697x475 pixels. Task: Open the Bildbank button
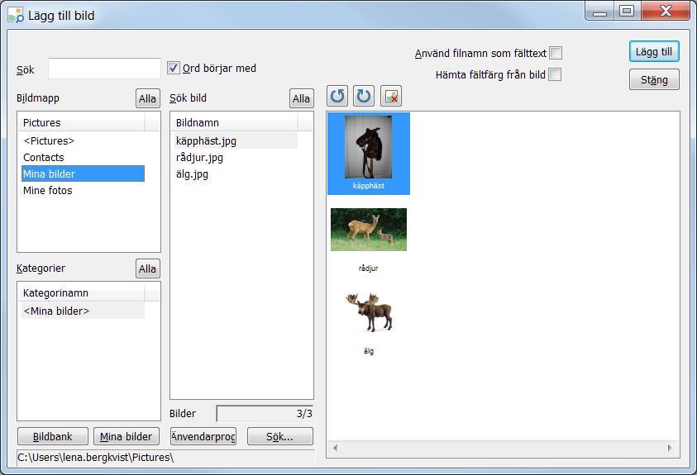tap(53, 436)
